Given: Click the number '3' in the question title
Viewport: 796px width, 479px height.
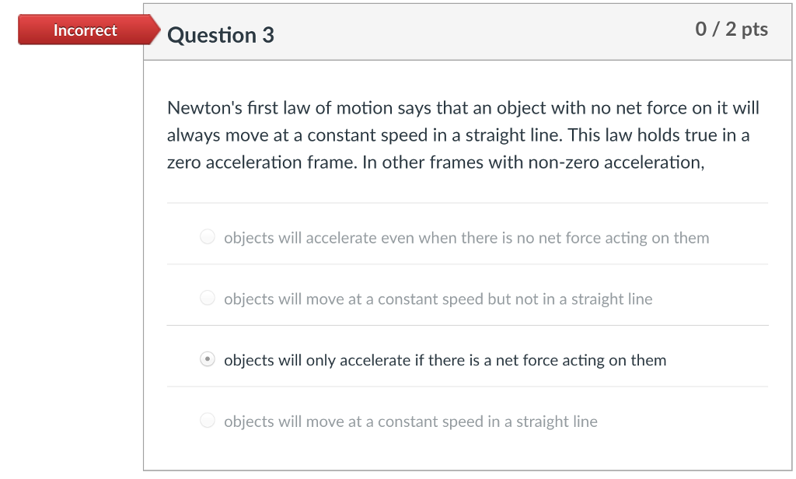Looking at the screenshot, I should (x=268, y=35).
